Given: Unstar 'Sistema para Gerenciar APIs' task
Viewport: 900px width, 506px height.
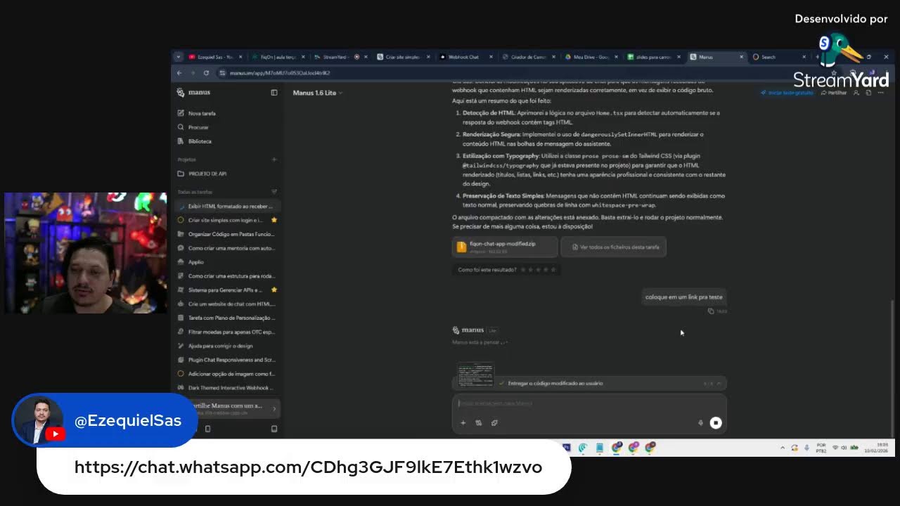Looking at the screenshot, I should pyautogui.click(x=274, y=290).
